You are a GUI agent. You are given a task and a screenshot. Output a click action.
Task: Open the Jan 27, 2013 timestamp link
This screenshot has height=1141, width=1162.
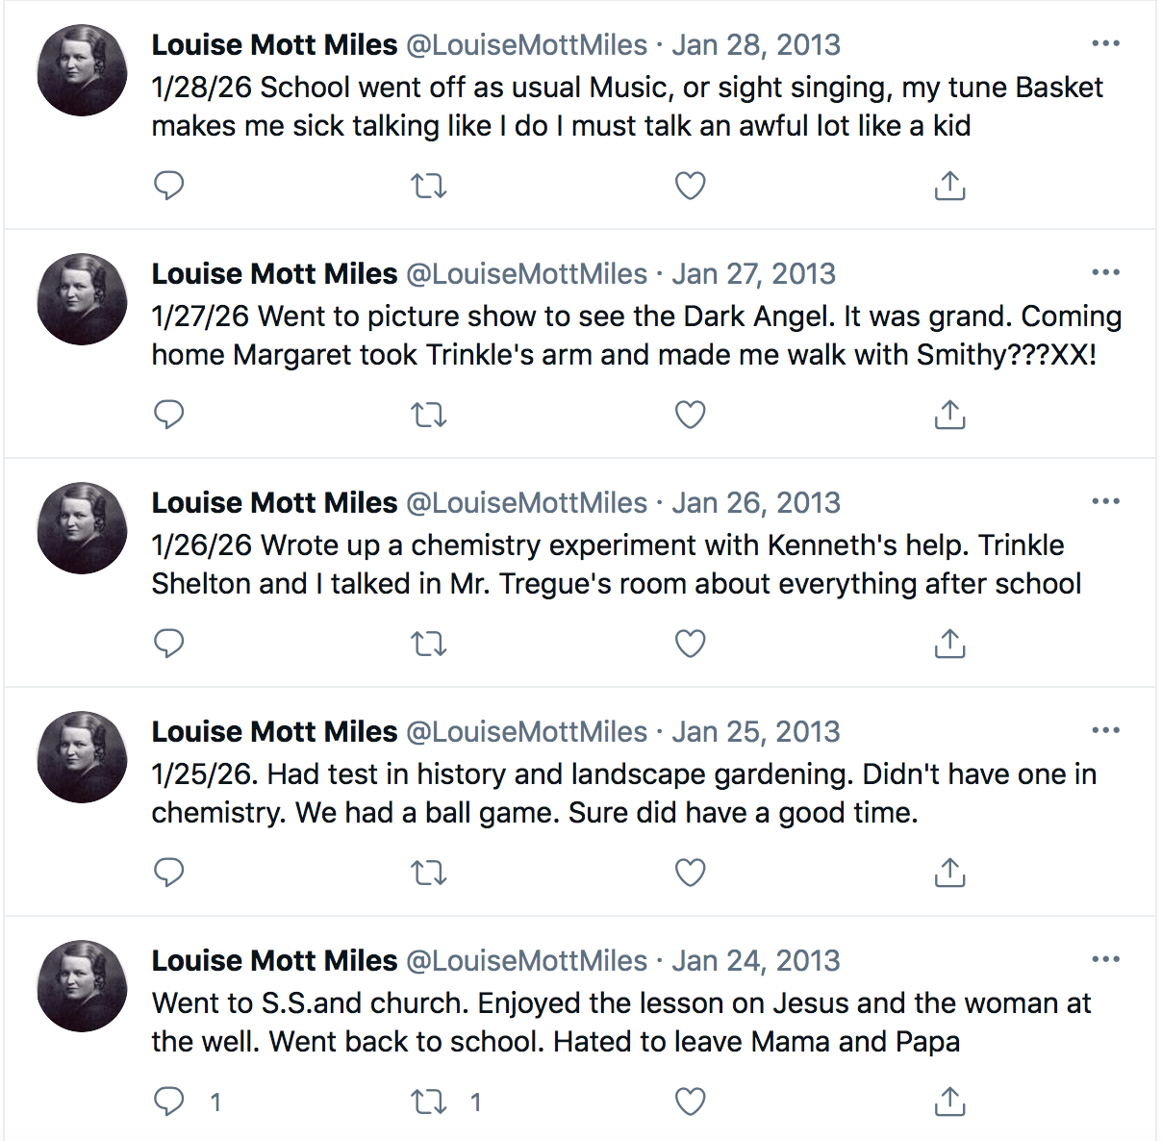click(754, 274)
